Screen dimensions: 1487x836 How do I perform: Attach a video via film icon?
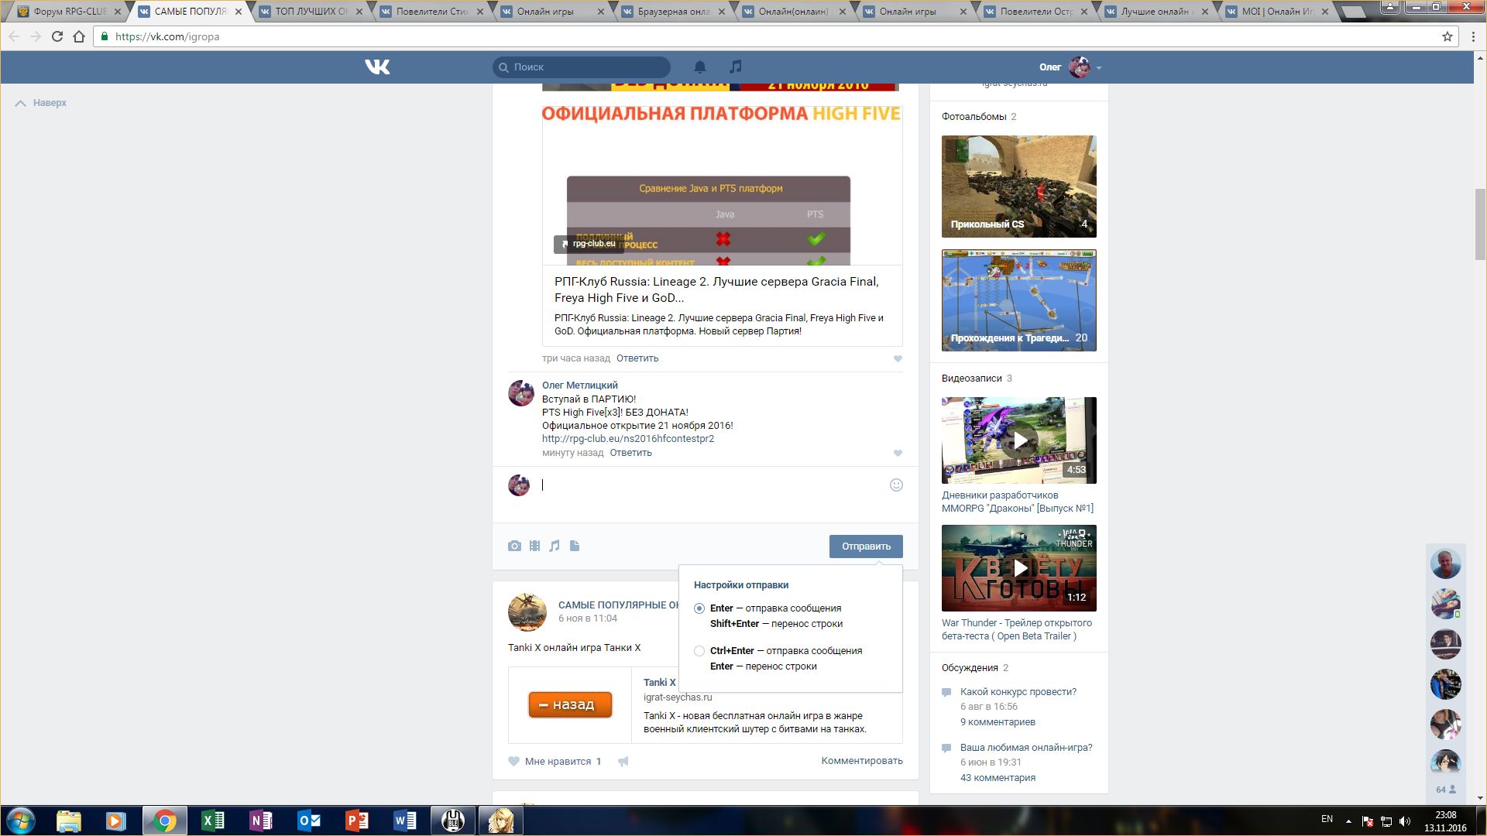[x=534, y=546]
